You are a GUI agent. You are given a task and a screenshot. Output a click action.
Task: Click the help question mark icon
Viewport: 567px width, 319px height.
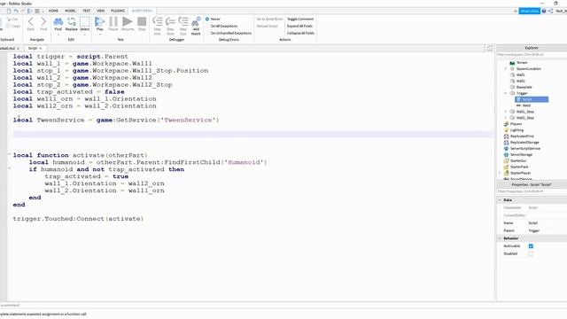[x=544, y=11]
